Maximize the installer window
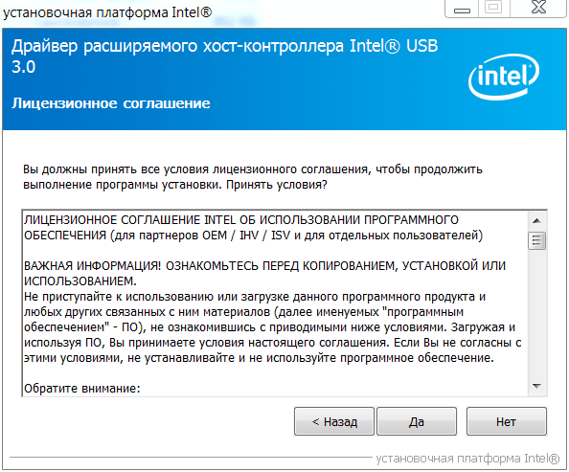This screenshot has height=472, width=569. point(494,8)
